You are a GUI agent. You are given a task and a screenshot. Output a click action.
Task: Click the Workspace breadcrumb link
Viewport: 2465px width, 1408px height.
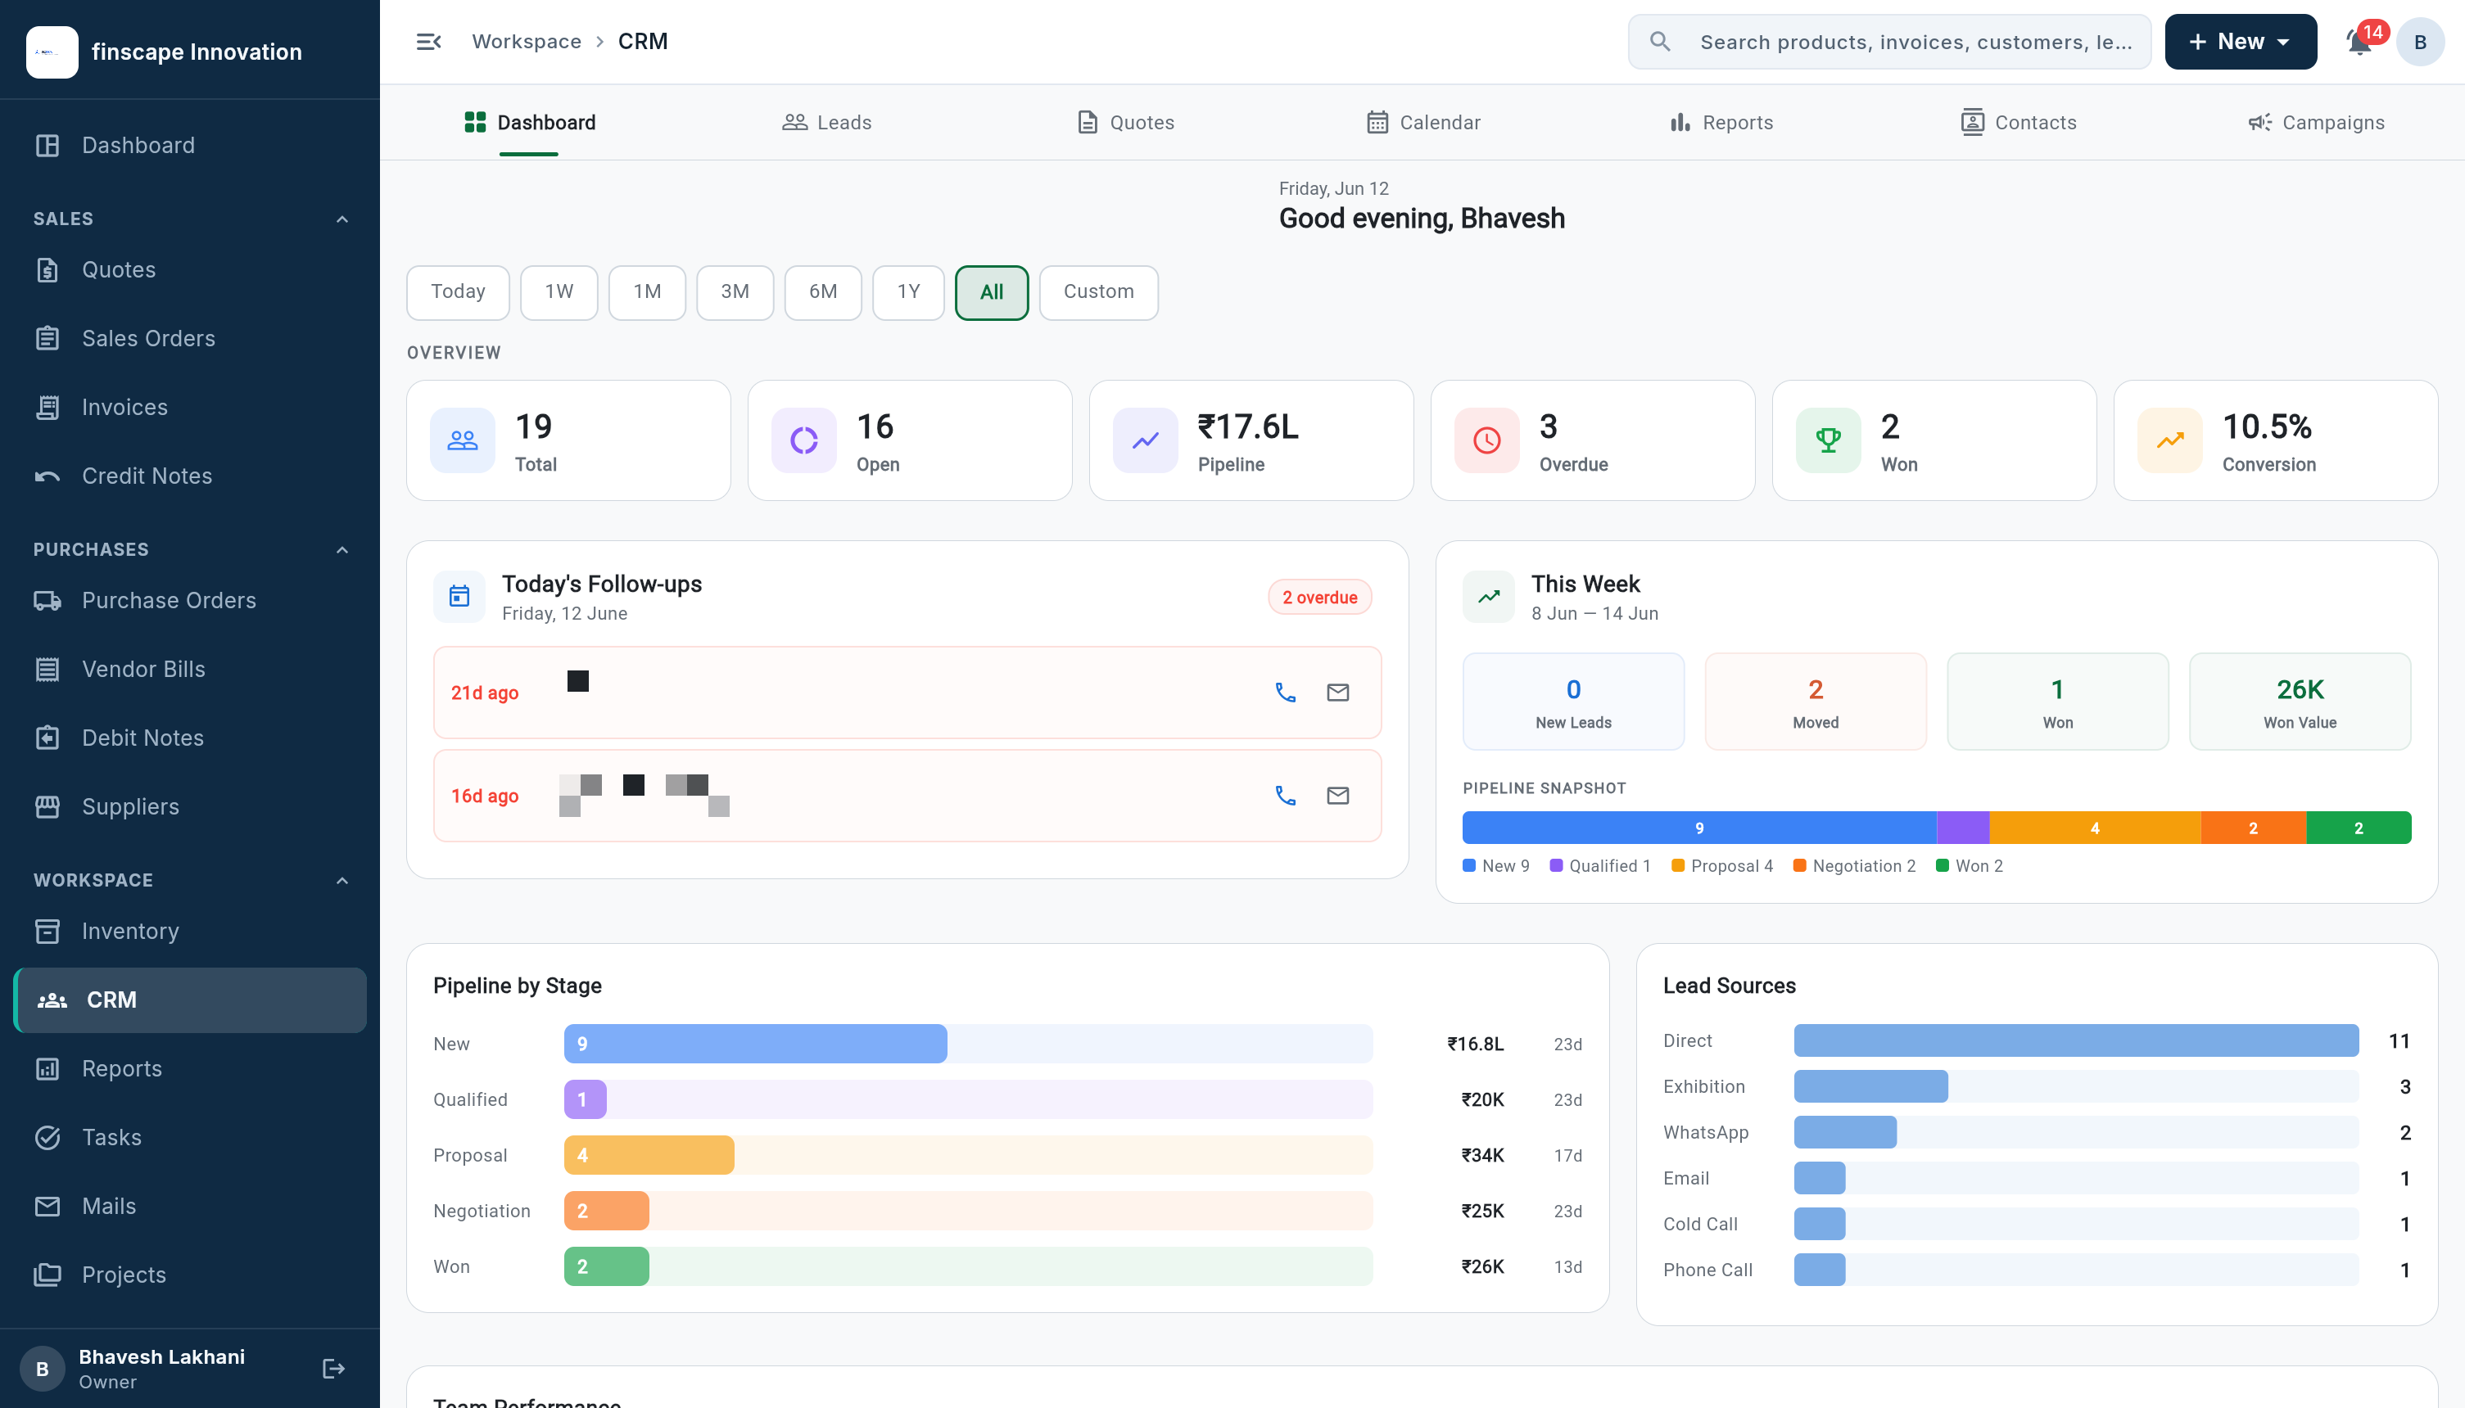click(x=527, y=42)
